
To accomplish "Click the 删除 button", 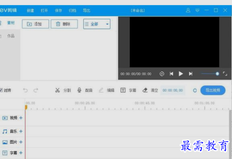I will 64,24.
